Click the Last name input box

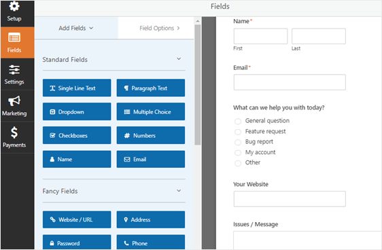(x=318, y=36)
